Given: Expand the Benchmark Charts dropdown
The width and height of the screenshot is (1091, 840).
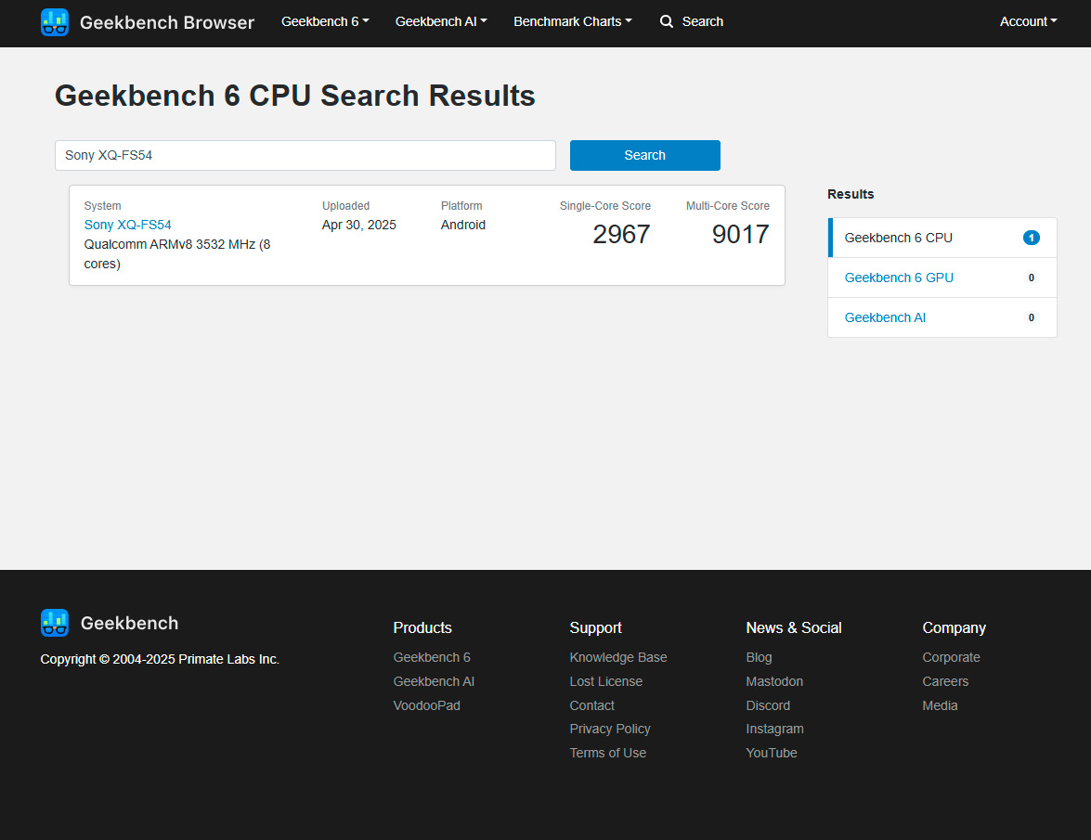Looking at the screenshot, I should click(x=573, y=21).
